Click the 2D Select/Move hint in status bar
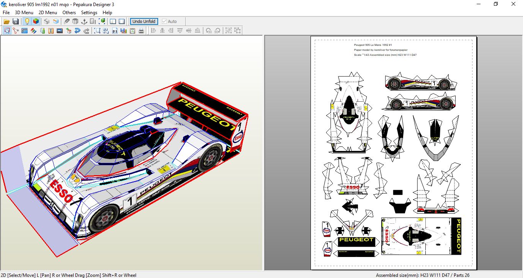Viewport: 523px width, 278px height. coord(68,275)
